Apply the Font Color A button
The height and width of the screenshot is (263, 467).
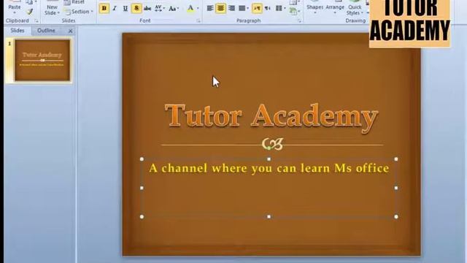point(190,8)
